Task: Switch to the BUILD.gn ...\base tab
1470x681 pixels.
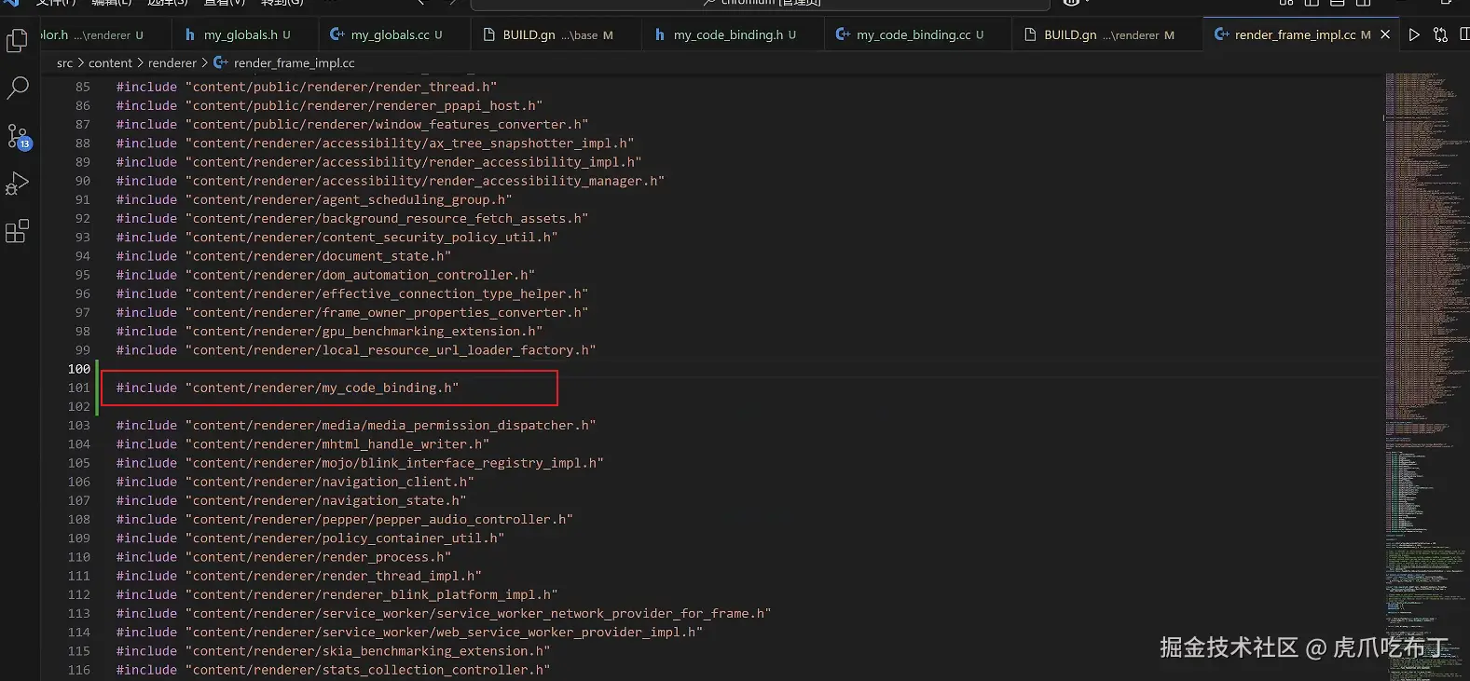Action: (556, 34)
